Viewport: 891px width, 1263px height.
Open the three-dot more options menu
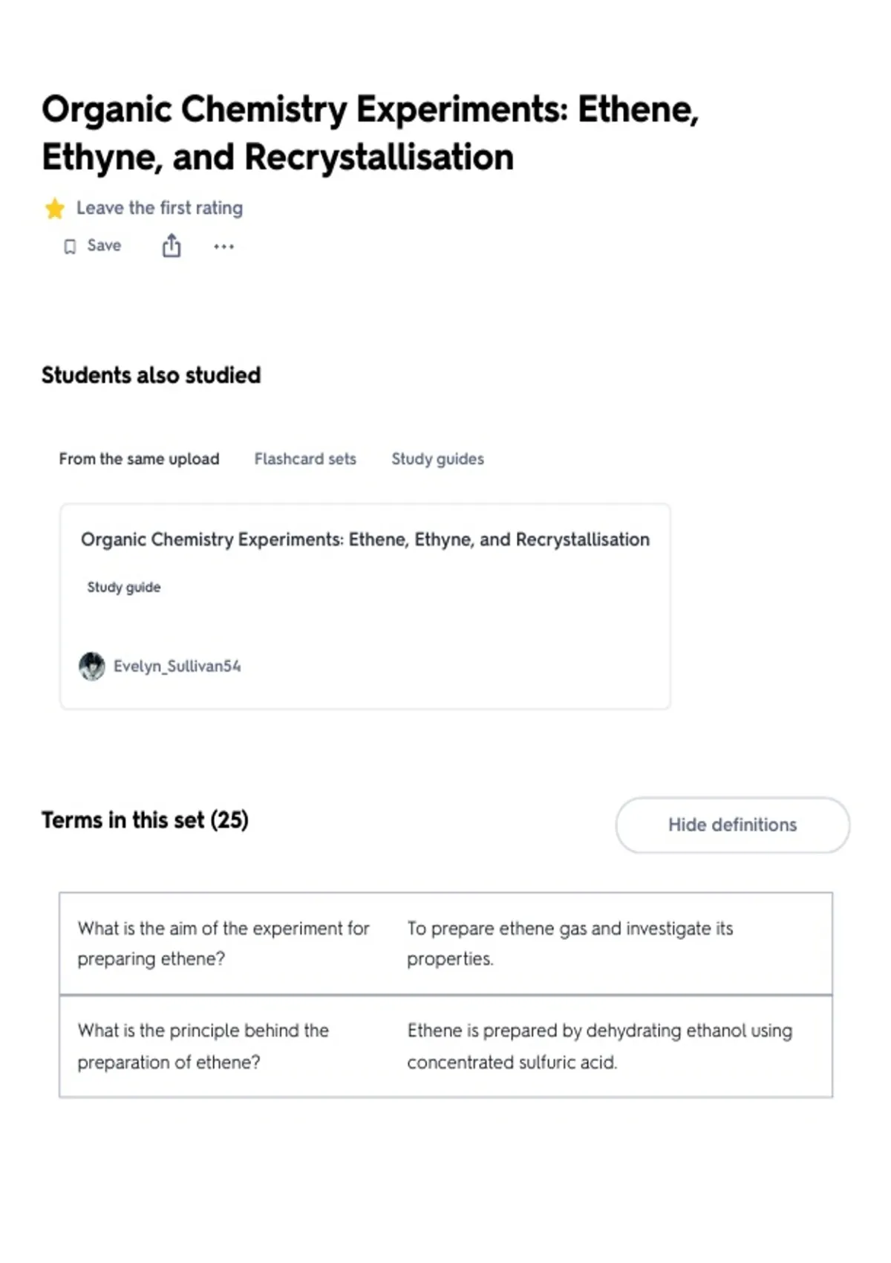[x=223, y=246]
